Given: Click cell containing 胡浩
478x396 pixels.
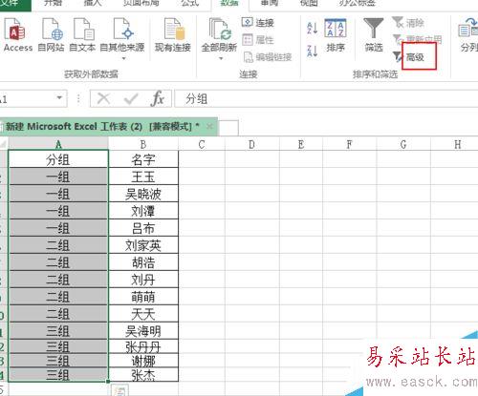Looking at the screenshot, I should (x=143, y=262).
